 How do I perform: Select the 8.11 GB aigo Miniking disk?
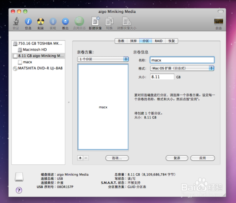coord(38,56)
